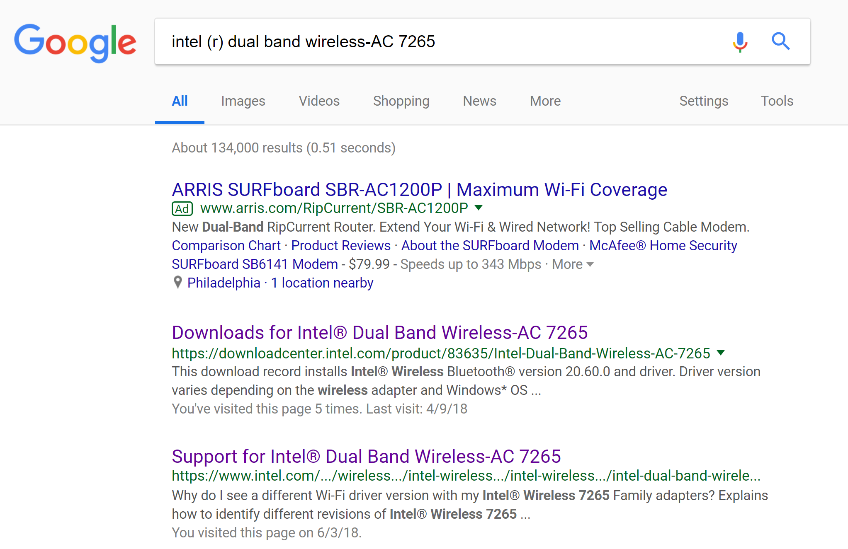The image size is (848, 549).
Task: Open Downloads for Intel Dual Band Wireless-AC 7265
Action: coord(380,333)
